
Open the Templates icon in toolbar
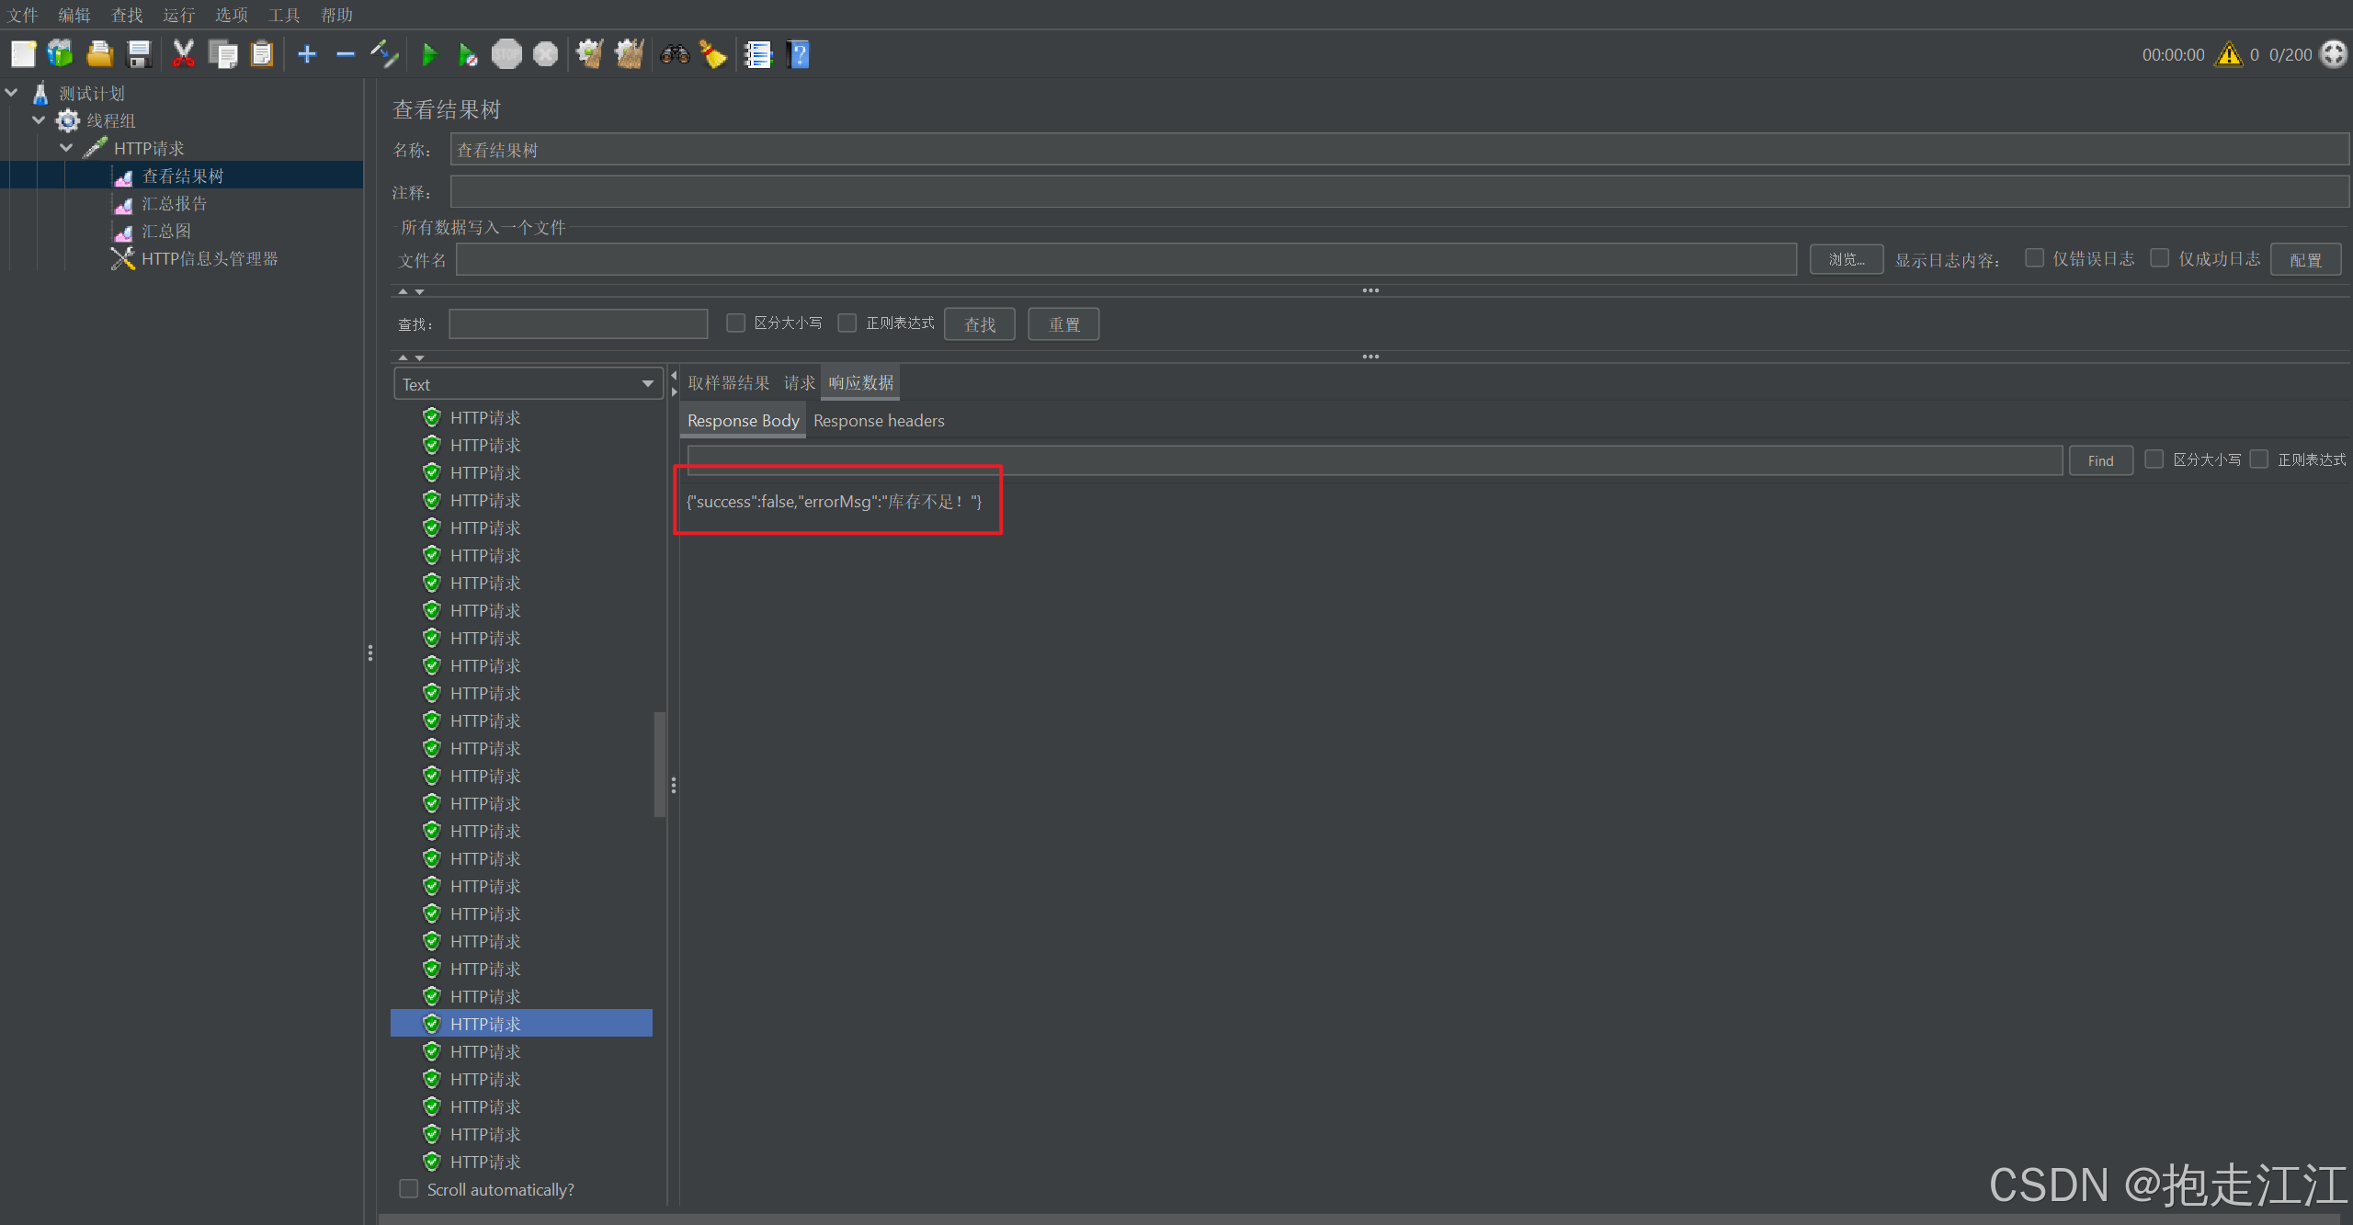[x=61, y=54]
